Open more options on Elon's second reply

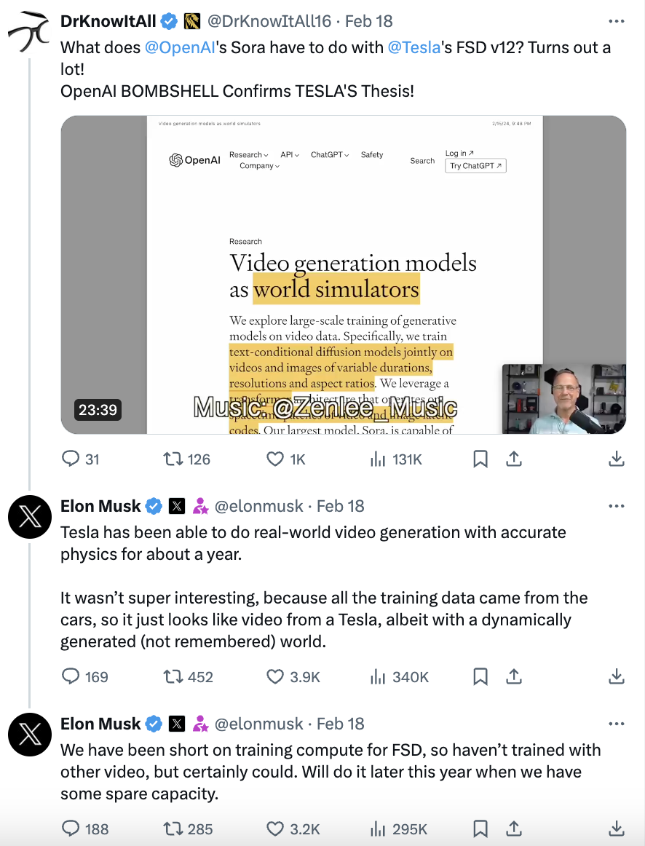[616, 724]
